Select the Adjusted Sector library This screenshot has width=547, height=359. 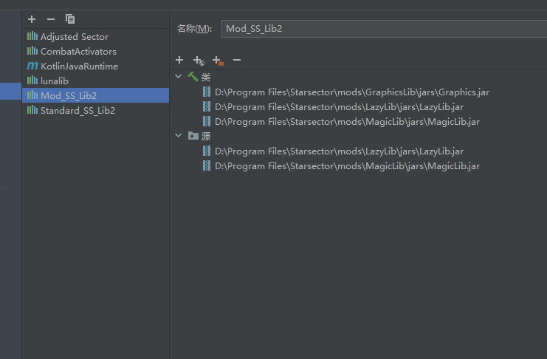[x=74, y=36]
